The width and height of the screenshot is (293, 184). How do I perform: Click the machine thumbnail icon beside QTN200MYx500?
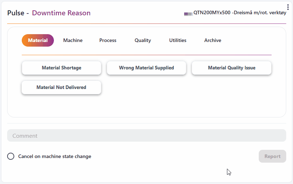tap(188, 14)
